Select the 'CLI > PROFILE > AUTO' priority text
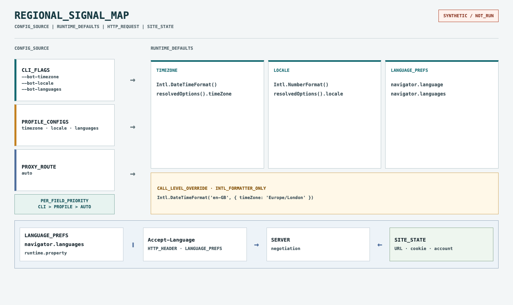Screen dimensions: 513x305 65,207
